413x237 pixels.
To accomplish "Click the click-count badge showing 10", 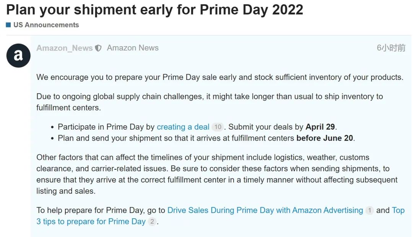I will pos(218,127).
